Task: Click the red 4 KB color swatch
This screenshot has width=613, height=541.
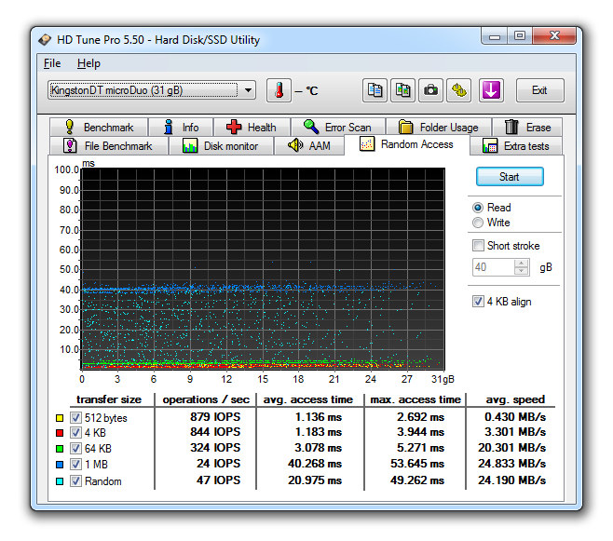Action: point(60,433)
